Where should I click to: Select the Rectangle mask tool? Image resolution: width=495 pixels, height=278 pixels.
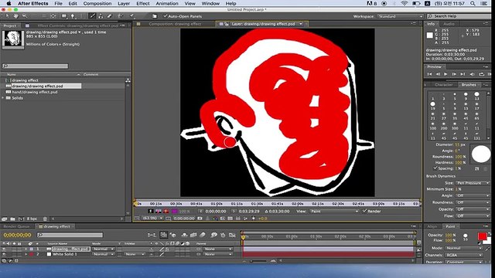[x=64, y=16]
